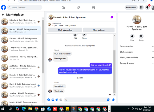Expand Customize chat section
Image resolution: width=154 pixels, height=112 pixels.
137,46
